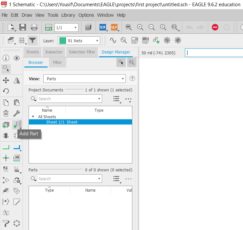Select the Move tool

[x=6, y=80]
